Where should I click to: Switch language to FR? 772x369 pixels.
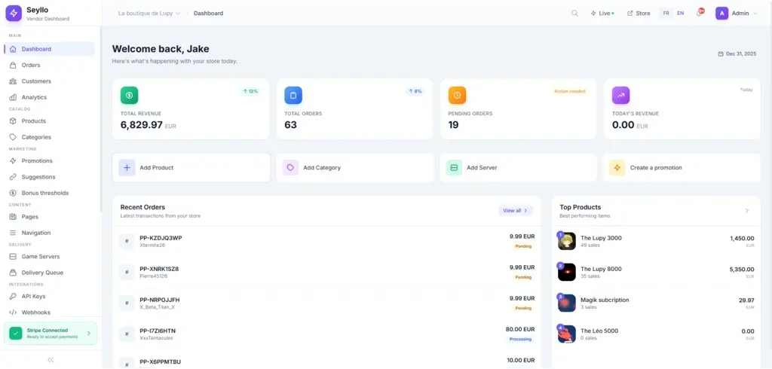[666, 14]
